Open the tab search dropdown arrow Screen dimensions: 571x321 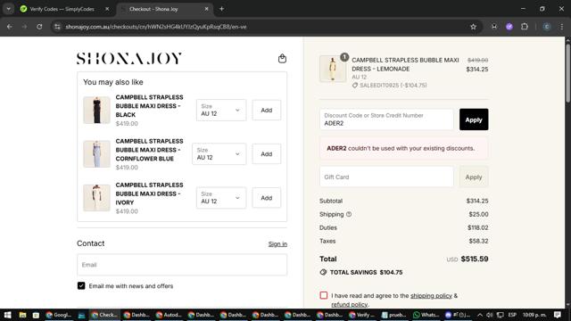tap(8, 9)
